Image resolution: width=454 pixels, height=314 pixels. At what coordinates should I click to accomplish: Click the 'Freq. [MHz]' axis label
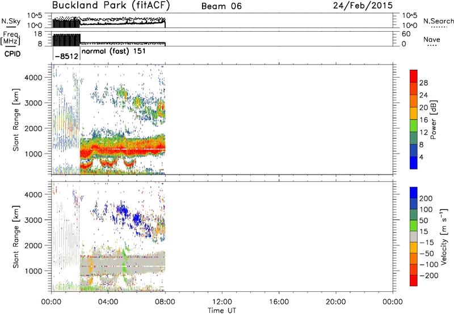11,38
